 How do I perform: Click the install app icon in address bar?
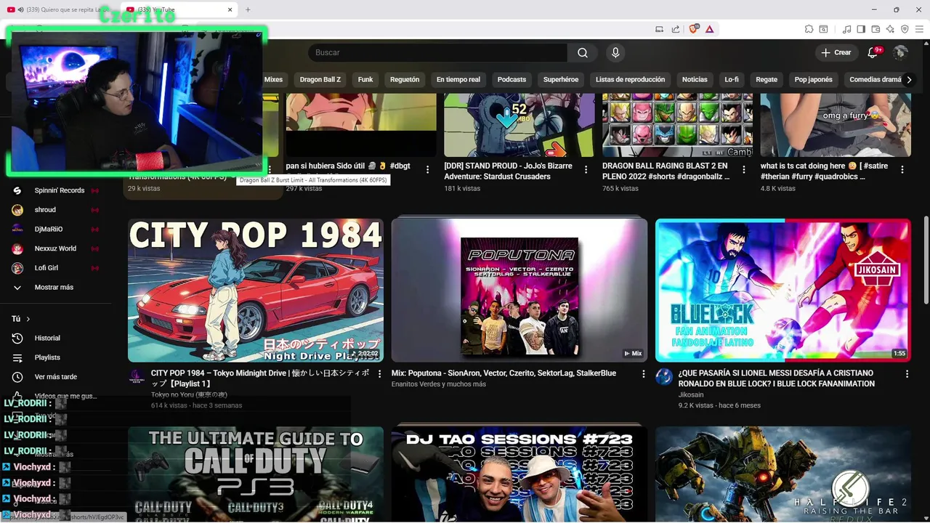660,29
